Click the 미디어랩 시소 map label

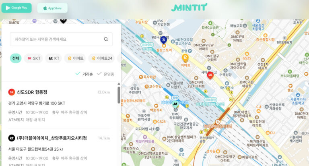point(145,129)
